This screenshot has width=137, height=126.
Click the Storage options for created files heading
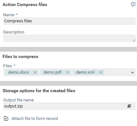(x=39, y=91)
